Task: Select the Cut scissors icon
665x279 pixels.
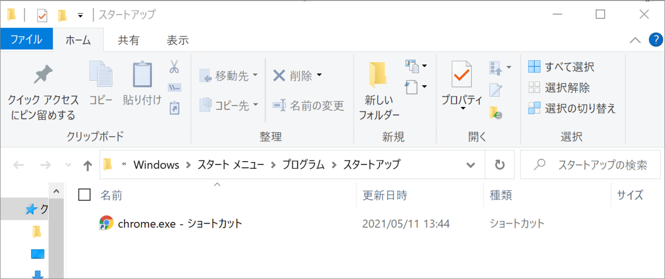Action: pos(174,68)
